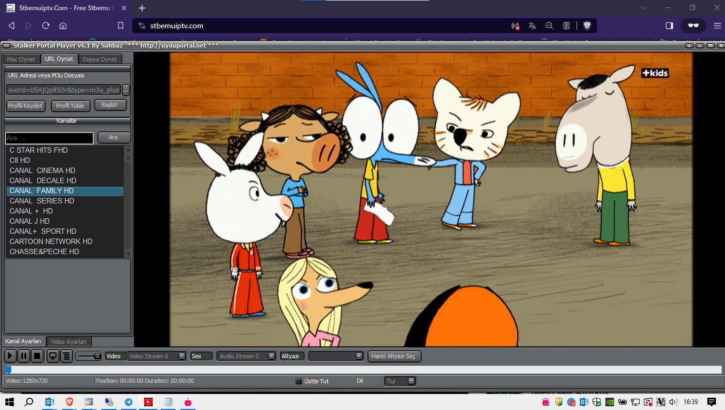Image resolution: width=725 pixels, height=410 pixels.
Task: Go back in the browser
Action: tap(12, 26)
